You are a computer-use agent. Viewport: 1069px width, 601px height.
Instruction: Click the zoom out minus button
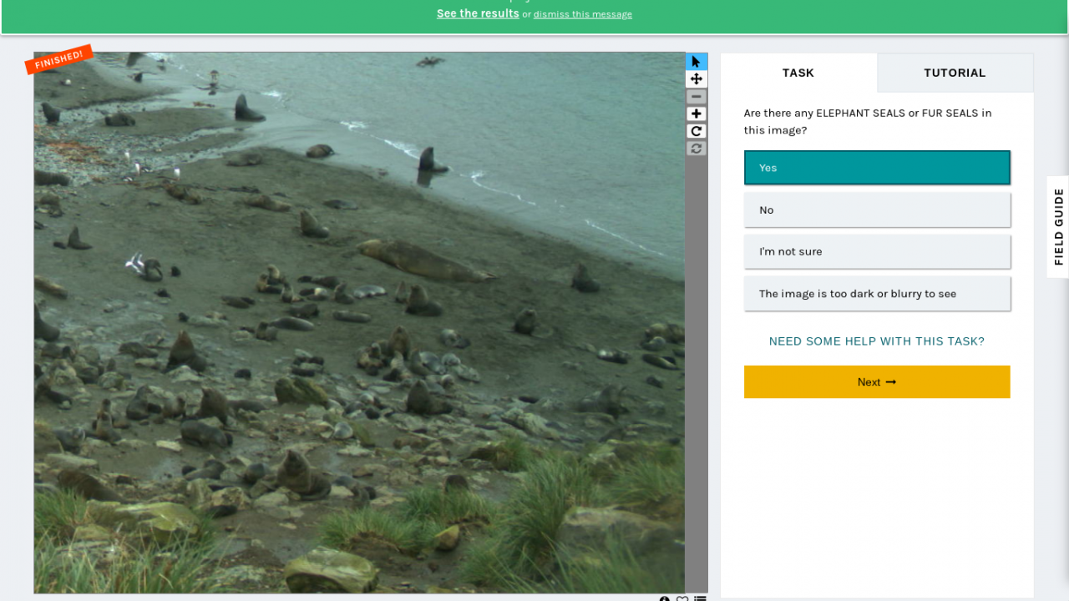697,97
